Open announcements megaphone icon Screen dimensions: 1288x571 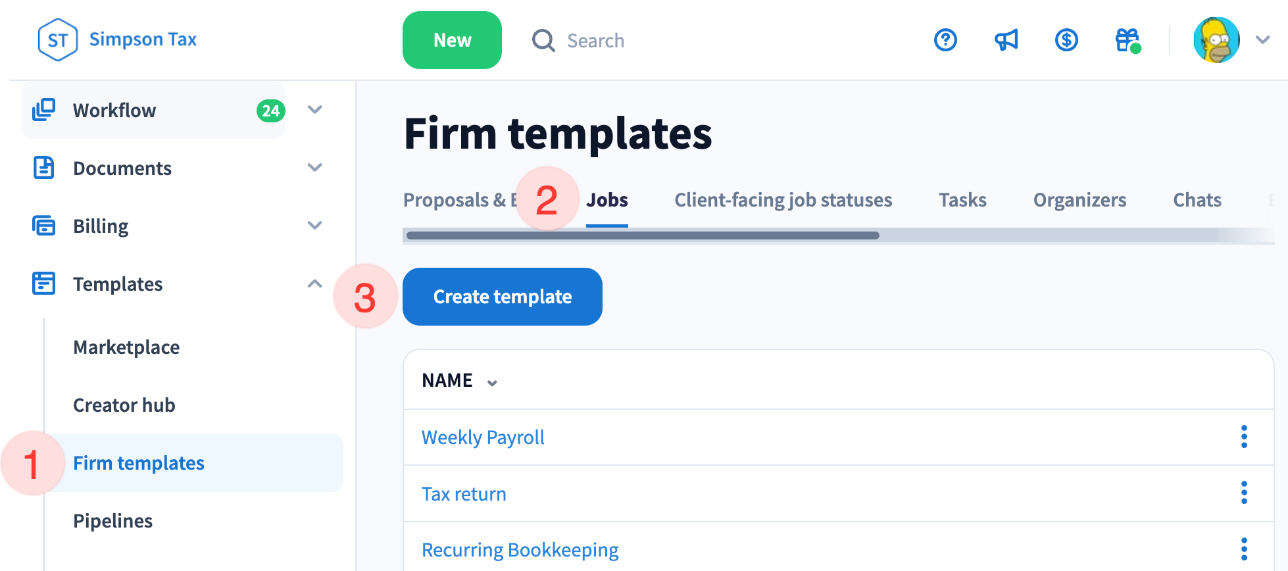pos(1006,40)
